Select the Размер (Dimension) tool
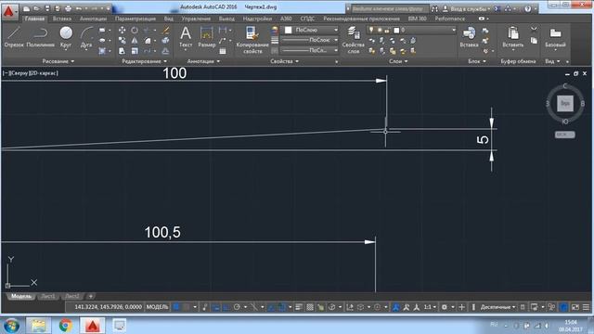This screenshot has height=334, width=594. click(x=206, y=37)
